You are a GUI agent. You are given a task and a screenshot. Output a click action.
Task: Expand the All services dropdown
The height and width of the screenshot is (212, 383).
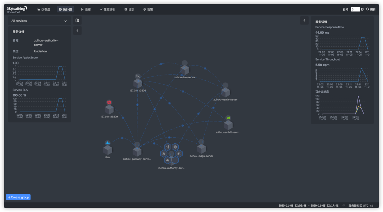coord(39,21)
